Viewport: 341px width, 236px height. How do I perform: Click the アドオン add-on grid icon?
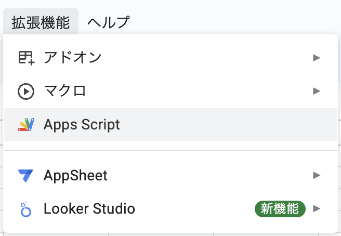pyautogui.click(x=27, y=58)
